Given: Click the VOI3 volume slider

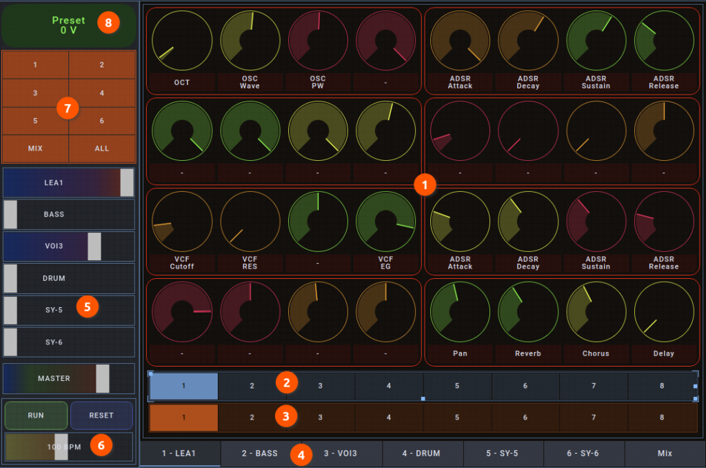Looking at the screenshot, I should tap(68, 246).
